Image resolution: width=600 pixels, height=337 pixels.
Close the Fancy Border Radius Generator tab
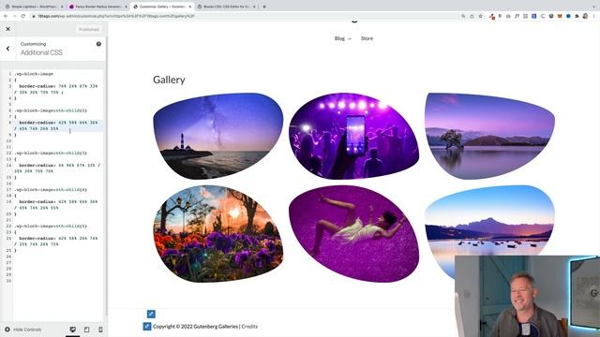click(x=126, y=7)
